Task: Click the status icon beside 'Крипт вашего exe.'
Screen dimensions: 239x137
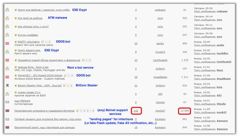Action: click(7, 52)
